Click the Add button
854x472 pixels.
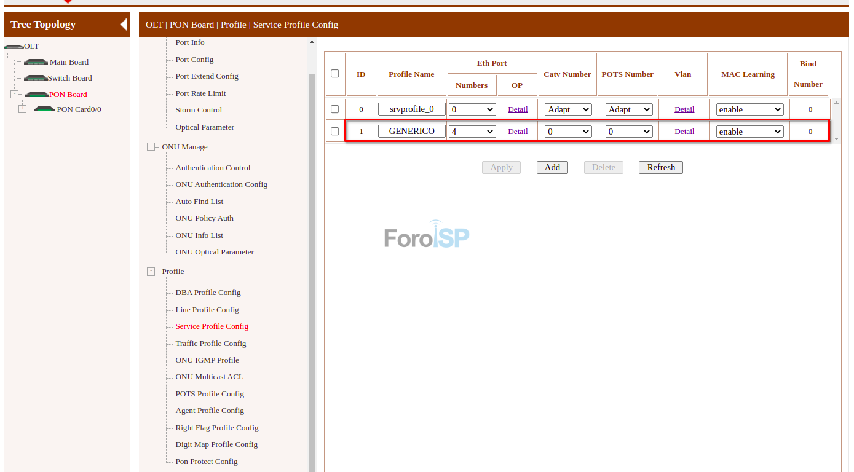[x=552, y=167]
